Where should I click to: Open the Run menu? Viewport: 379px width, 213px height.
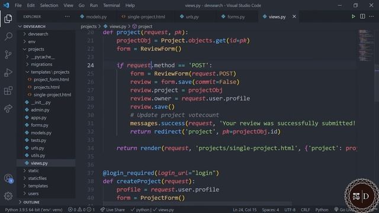[94, 5]
